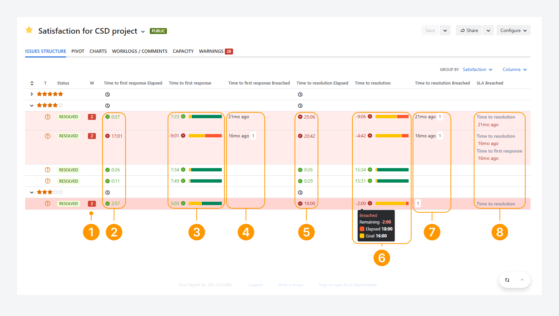559x316 pixels.
Task: Click the Time to first response Elapsed column header
Action: coord(133,83)
